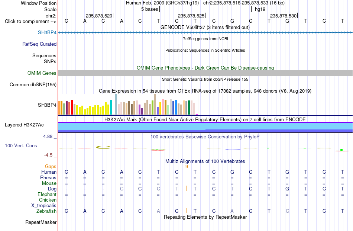Click the orange insertion mark in Dog row
Viewport: 353px width, 231px height.
pos(187,188)
